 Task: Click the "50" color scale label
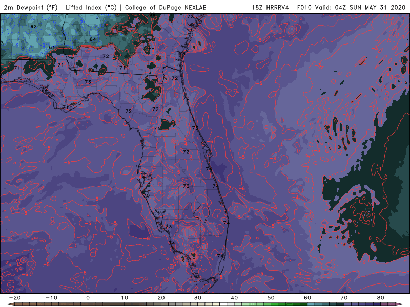(271, 298)
